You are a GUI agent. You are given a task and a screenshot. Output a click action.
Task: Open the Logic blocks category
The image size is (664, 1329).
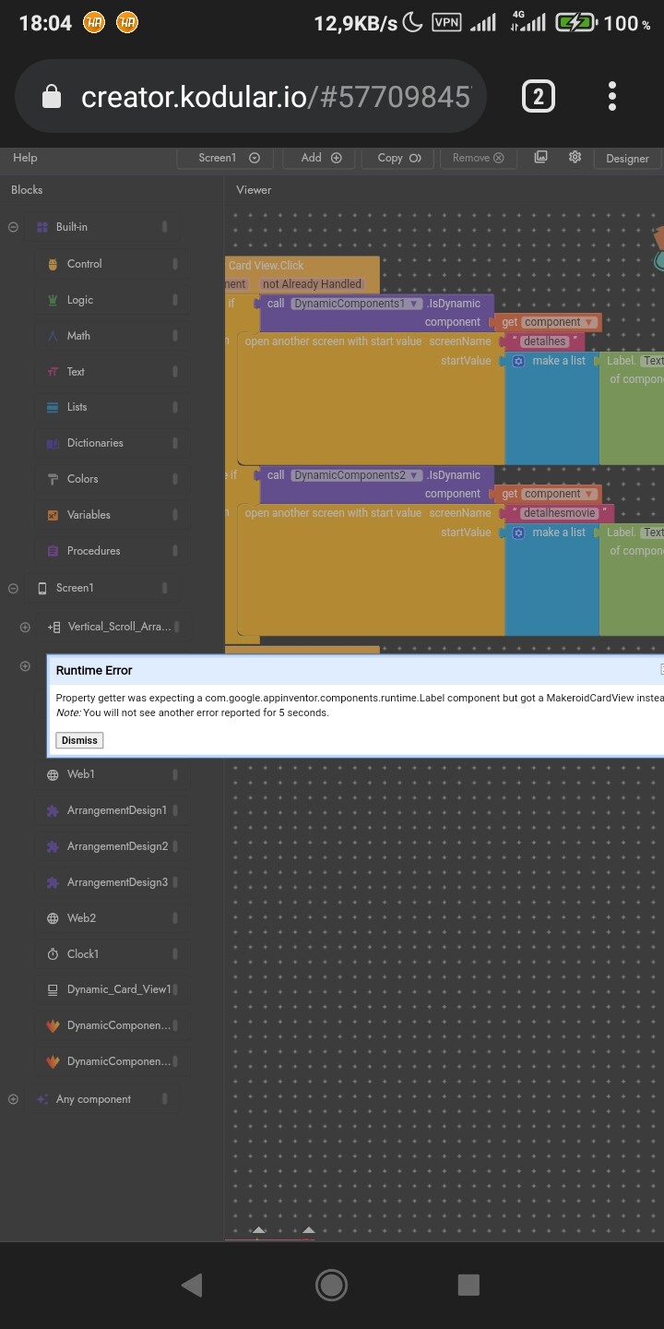point(79,300)
